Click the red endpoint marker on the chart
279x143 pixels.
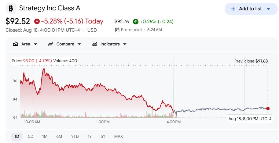pyautogui.click(x=268, y=109)
